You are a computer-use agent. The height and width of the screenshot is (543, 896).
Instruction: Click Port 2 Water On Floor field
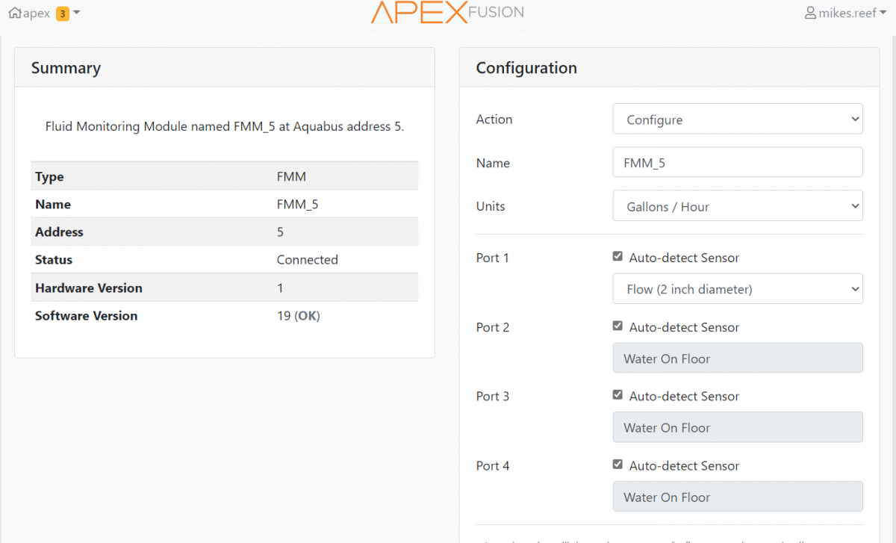(x=737, y=359)
